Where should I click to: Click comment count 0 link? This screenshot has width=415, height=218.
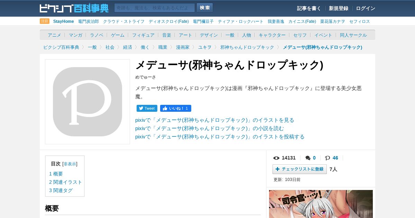314,158
